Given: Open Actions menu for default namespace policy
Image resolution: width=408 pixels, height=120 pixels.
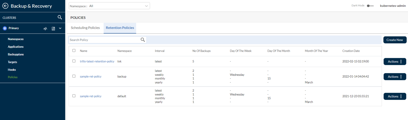Looking at the screenshot, I should (x=395, y=96).
